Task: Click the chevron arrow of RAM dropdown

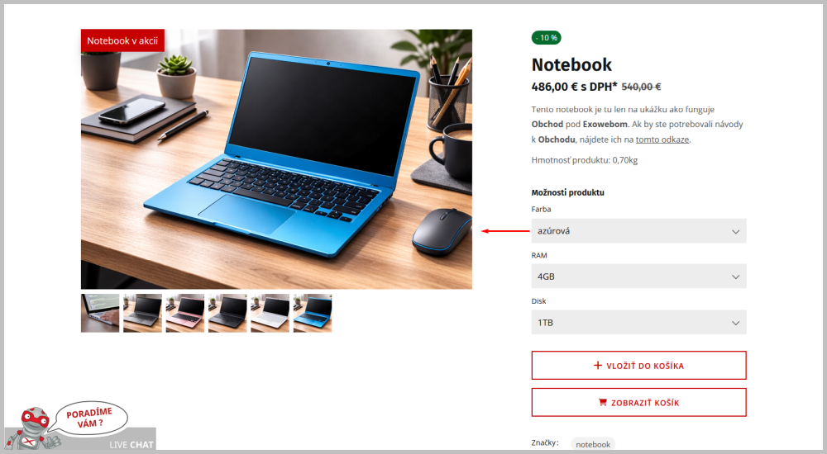Action: (735, 277)
